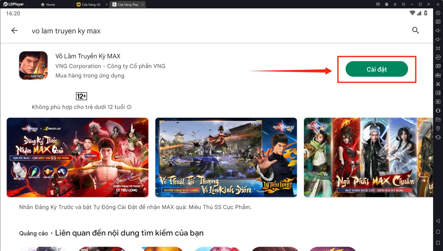Open LDPlayer settings hexagon icon
Viewport: 443px width, 251px height.
438,13
